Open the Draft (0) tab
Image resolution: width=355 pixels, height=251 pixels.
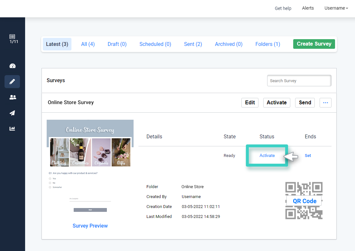pos(117,44)
